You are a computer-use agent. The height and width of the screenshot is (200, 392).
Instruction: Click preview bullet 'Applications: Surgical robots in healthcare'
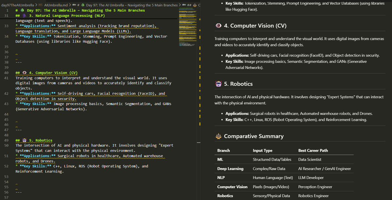coord(299,114)
